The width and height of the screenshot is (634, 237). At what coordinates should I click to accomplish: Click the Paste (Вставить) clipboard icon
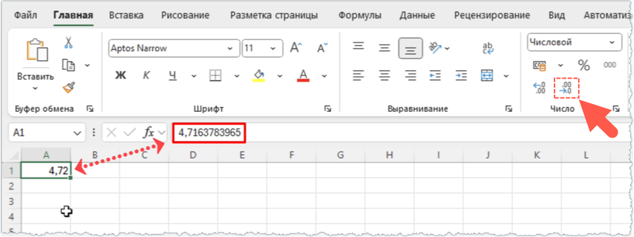click(x=37, y=50)
